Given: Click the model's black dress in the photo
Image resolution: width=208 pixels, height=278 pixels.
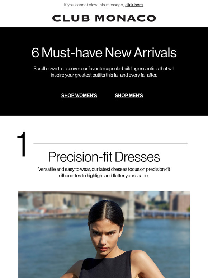Looking at the screenshot, I should click(106, 266).
